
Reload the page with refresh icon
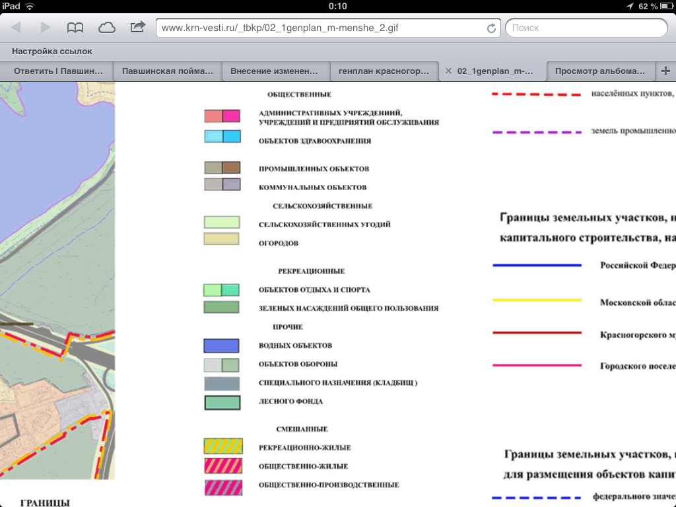491,28
